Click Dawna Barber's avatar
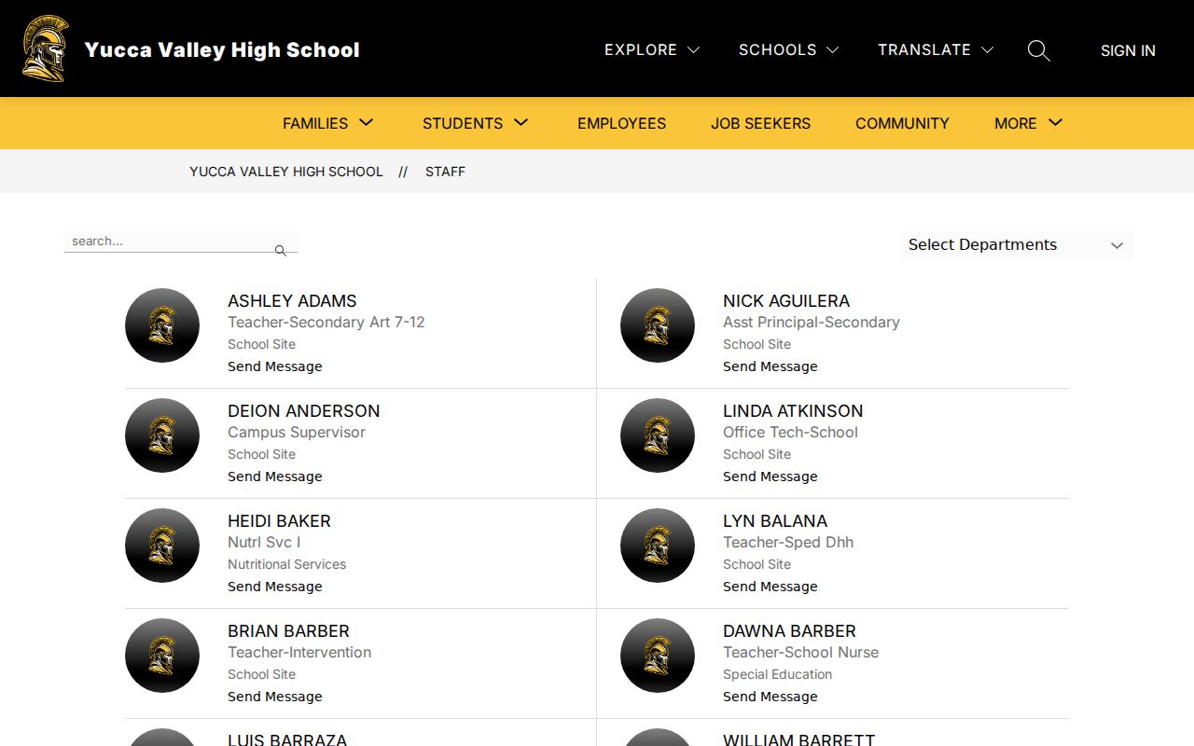Image resolution: width=1194 pixels, height=746 pixels. (658, 656)
